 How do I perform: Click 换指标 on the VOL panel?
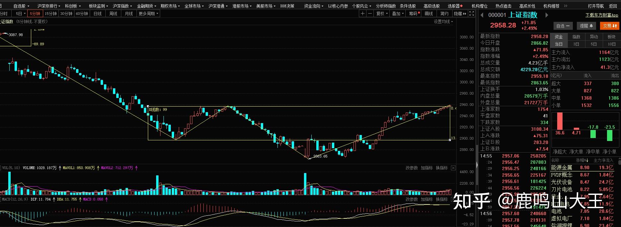tap(442, 168)
